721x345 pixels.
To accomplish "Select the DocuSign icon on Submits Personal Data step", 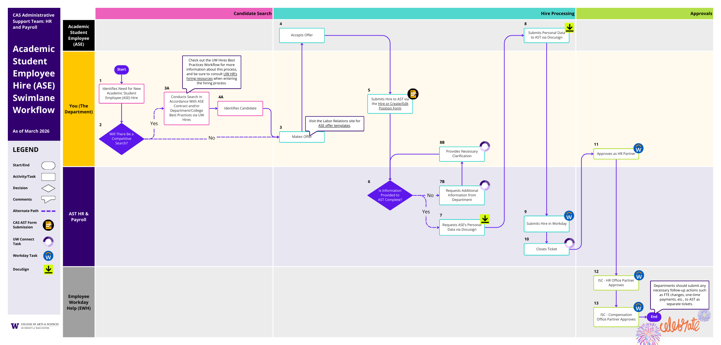I will 570,28.
